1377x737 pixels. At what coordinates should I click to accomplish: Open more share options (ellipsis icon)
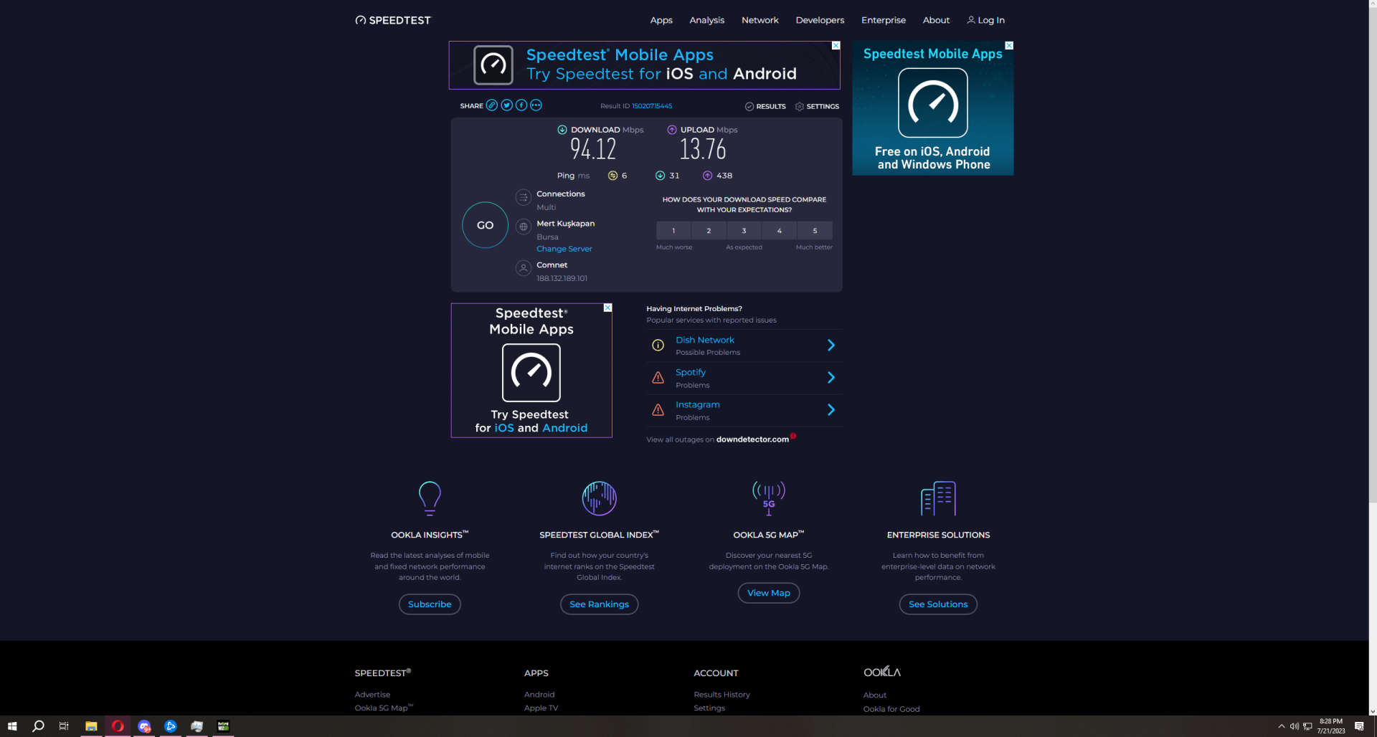pyautogui.click(x=536, y=105)
